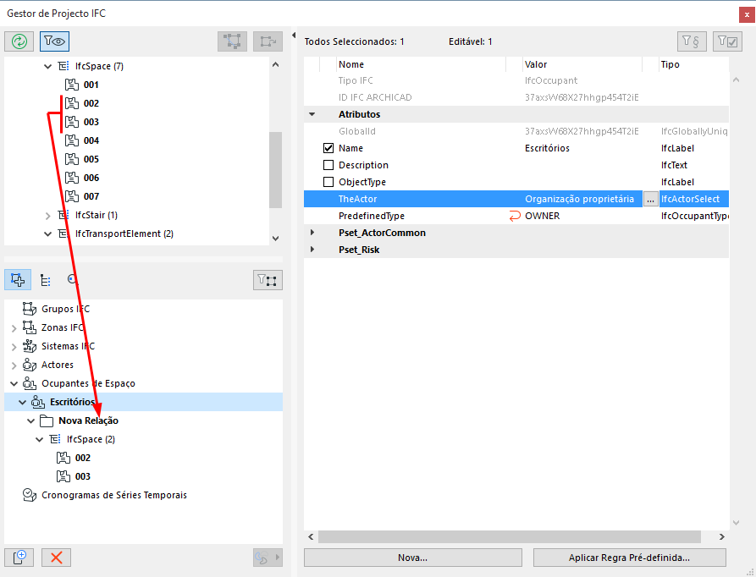This screenshot has width=756, height=577.
Task: Click the Zonas IFC icon
Action: [30, 327]
